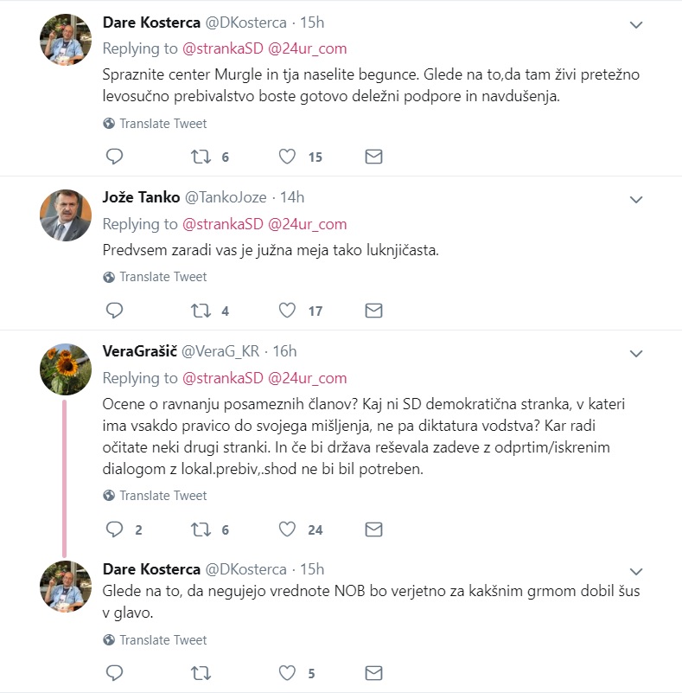Image resolution: width=682 pixels, height=693 pixels.
Task: Retweet Dare Kosterca's Murgle tweet
Action: point(200,157)
